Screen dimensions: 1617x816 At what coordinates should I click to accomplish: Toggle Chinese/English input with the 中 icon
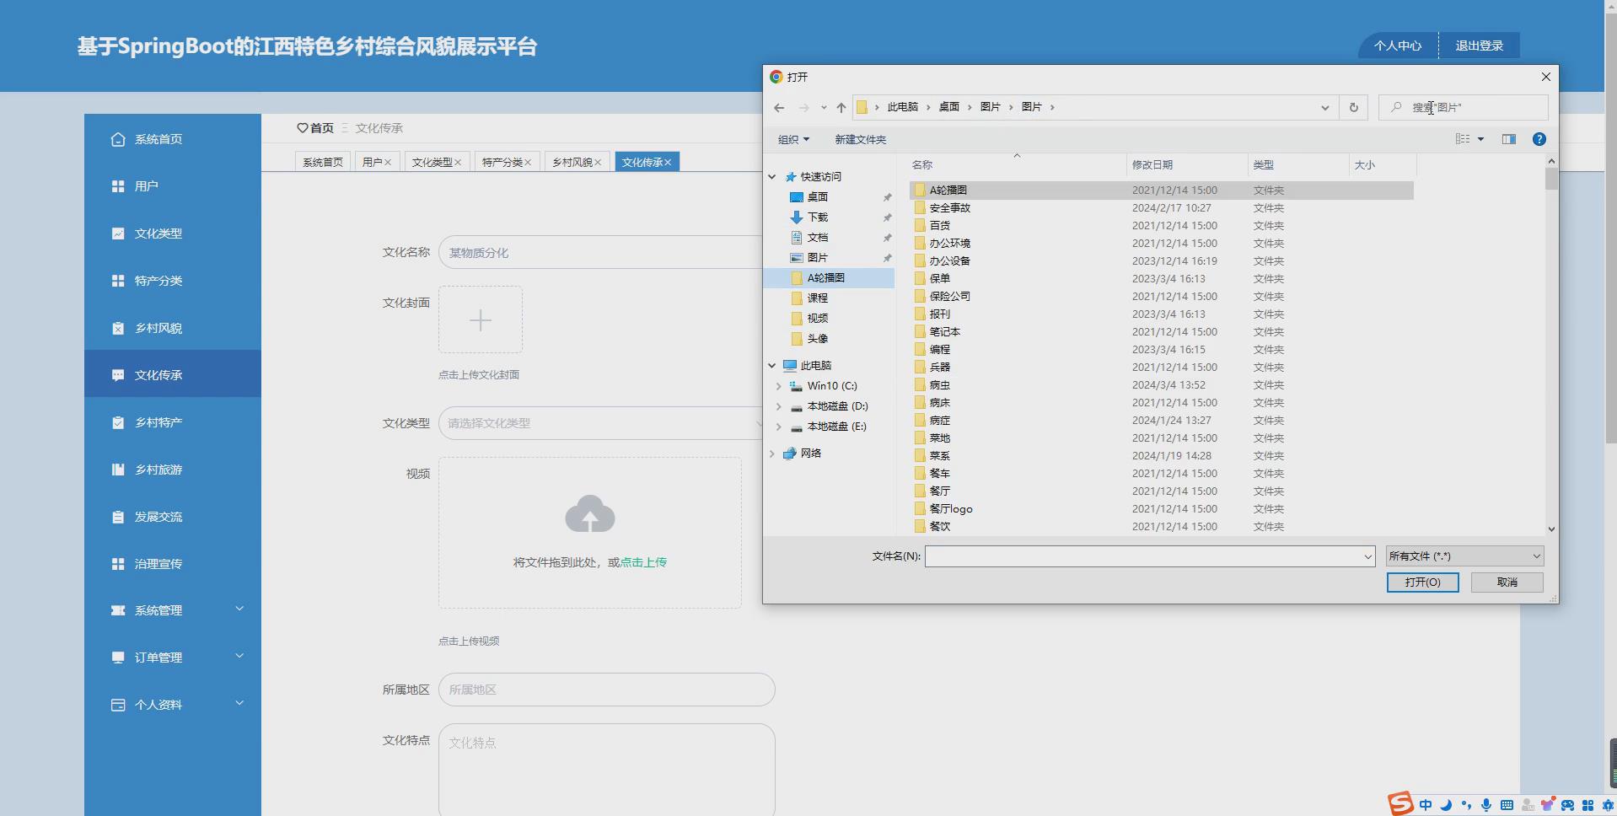coord(1425,805)
